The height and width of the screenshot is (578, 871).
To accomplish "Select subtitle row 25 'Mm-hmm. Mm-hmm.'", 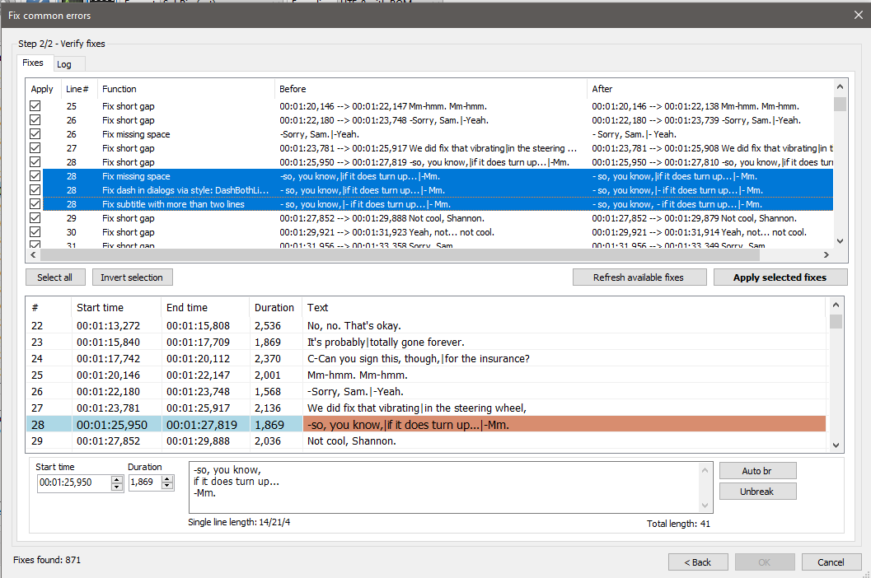I will click(x=426, y=375).
